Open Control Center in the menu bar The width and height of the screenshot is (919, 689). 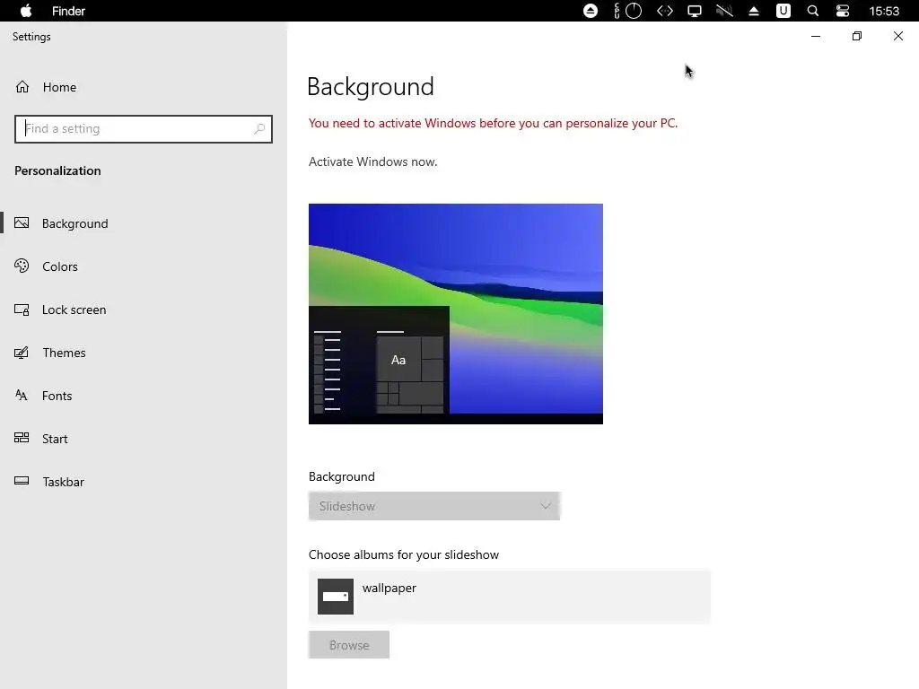pyautogui.click(x=842, y=11)
